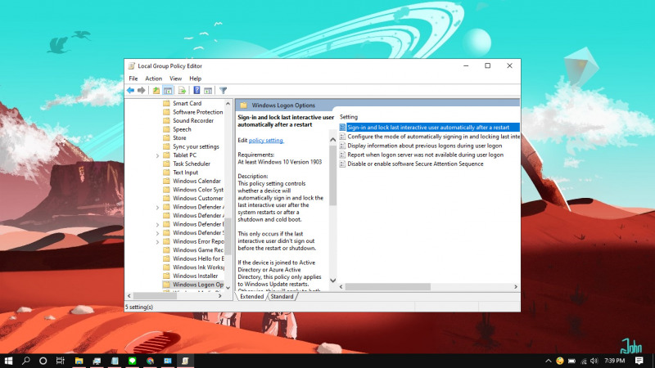Image resolution: width=655 pixels, height=368 pixels.
Task: Select 'Configure the mode of automatically signing in' setting
Action: click(x=429, y=137)
